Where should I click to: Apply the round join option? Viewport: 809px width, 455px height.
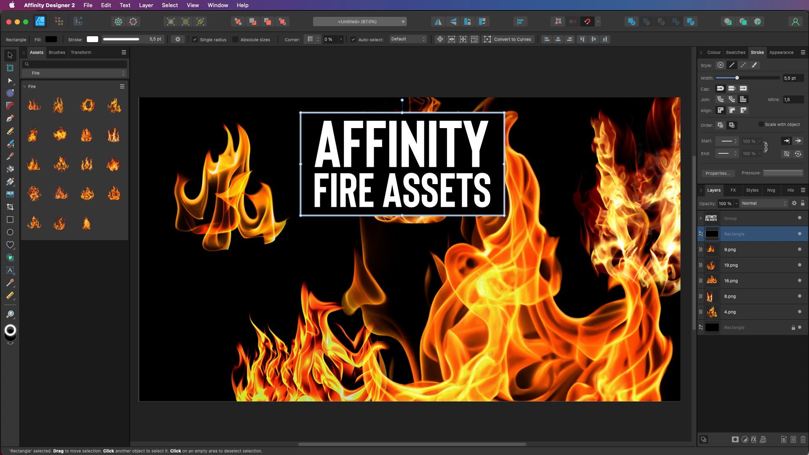721,99
